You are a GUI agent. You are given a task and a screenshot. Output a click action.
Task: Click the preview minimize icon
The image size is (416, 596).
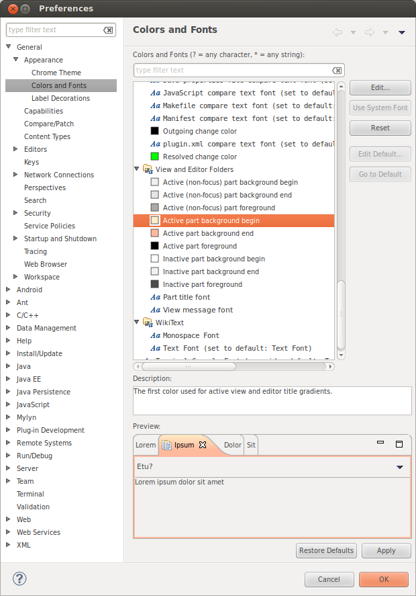coord(380,442)
